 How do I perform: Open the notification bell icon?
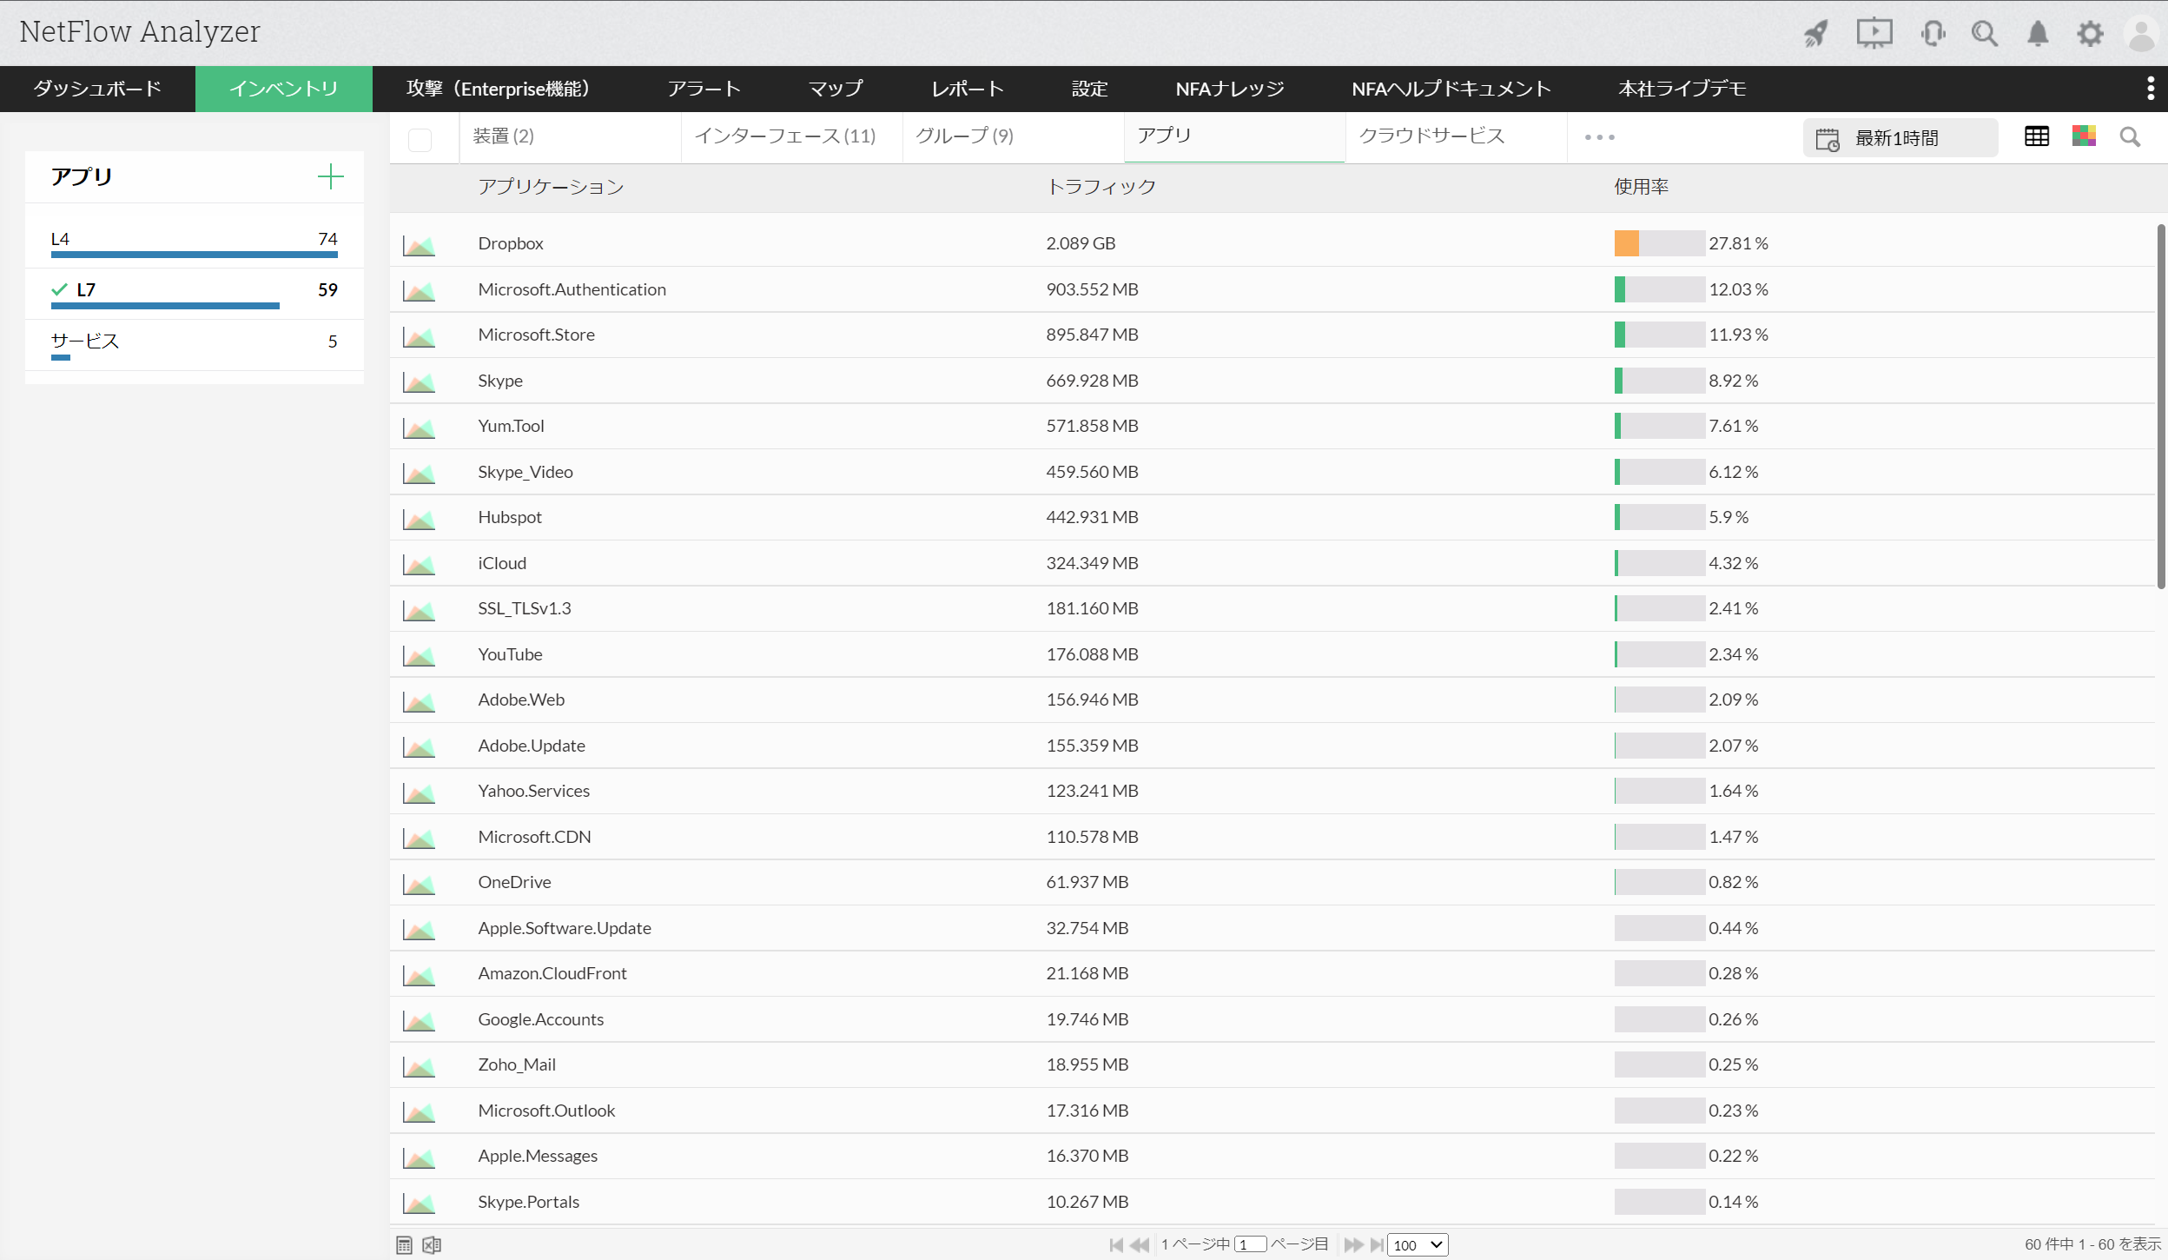tap(2038, 34)
